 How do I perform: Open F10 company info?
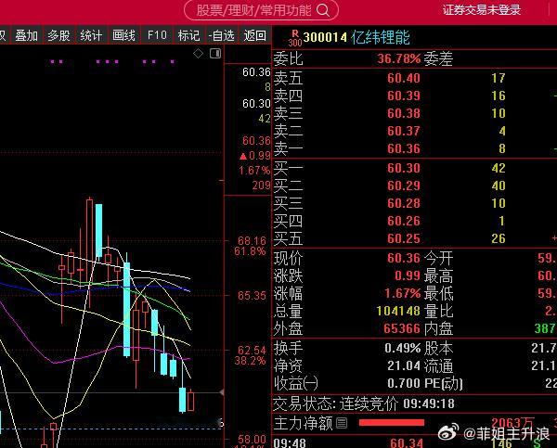point(157,35)
